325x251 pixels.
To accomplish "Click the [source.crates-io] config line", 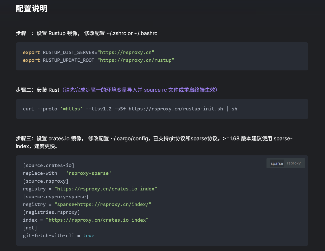I will click(x=49, y=166).
